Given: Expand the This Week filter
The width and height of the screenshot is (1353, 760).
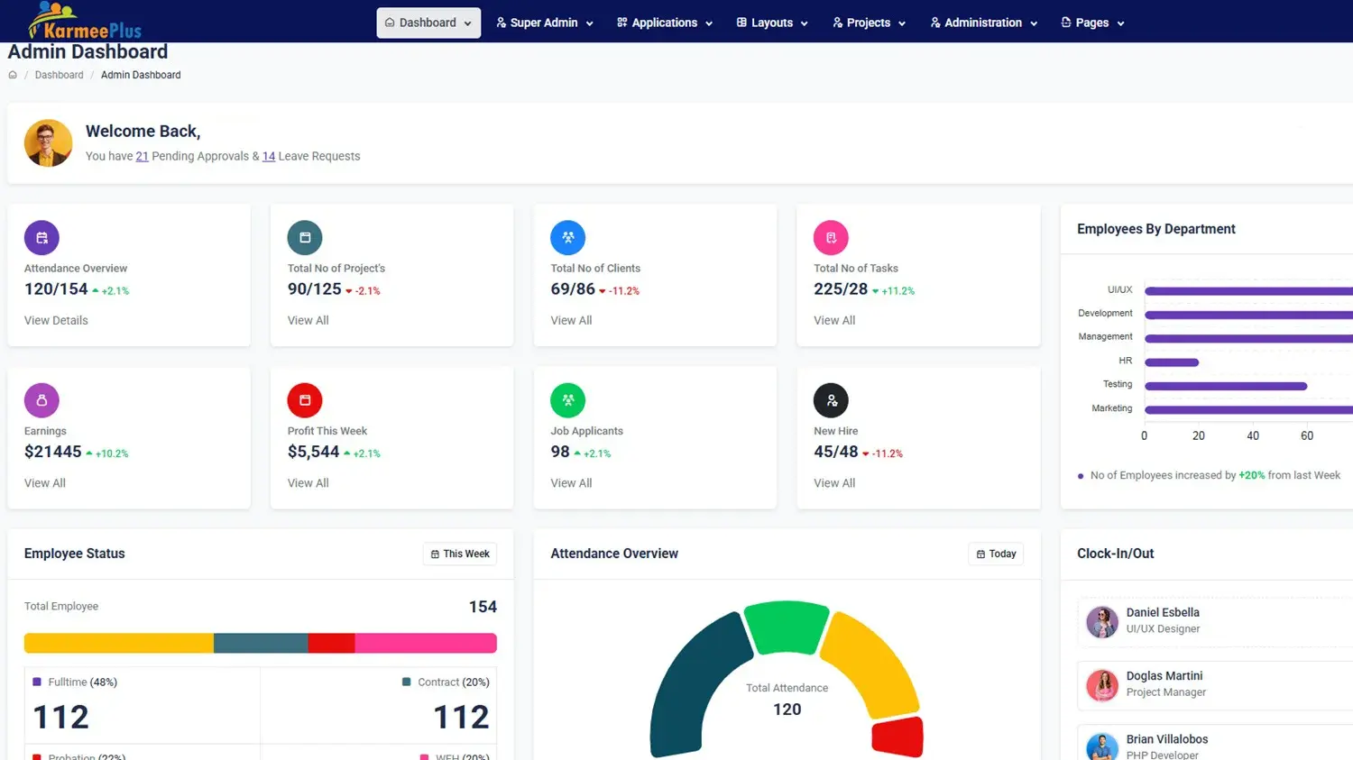Looking at the screenshot, I should pos(460,554).
